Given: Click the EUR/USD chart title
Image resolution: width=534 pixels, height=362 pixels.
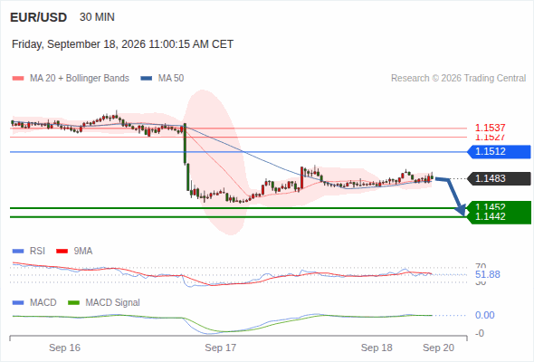Looking at the screenshot, I should pyautogui.click(x=39, y=17).
